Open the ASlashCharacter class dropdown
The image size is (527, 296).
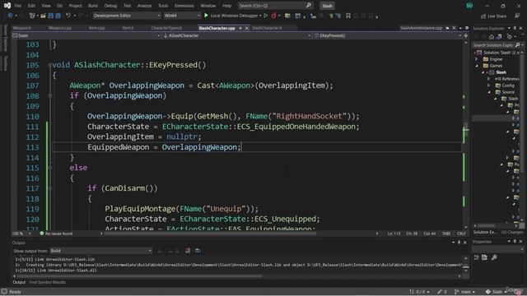[x=236, y=35]
